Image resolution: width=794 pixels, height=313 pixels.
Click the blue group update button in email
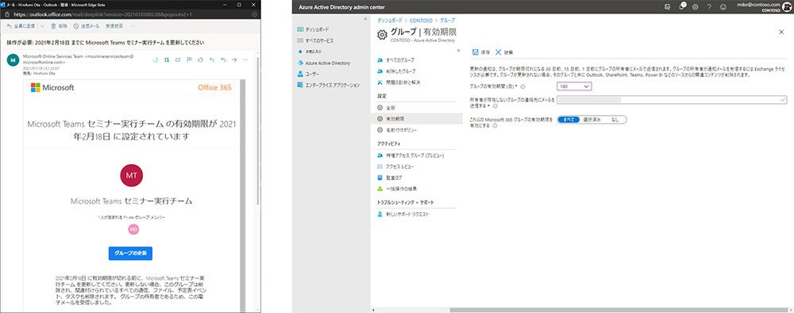pyautogui.click(x=130, y=253)
